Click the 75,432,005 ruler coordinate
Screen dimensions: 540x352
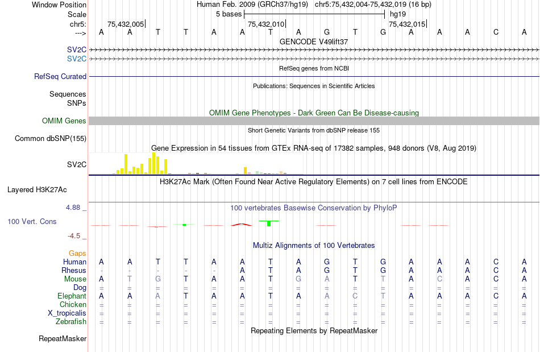coord(126,24)
